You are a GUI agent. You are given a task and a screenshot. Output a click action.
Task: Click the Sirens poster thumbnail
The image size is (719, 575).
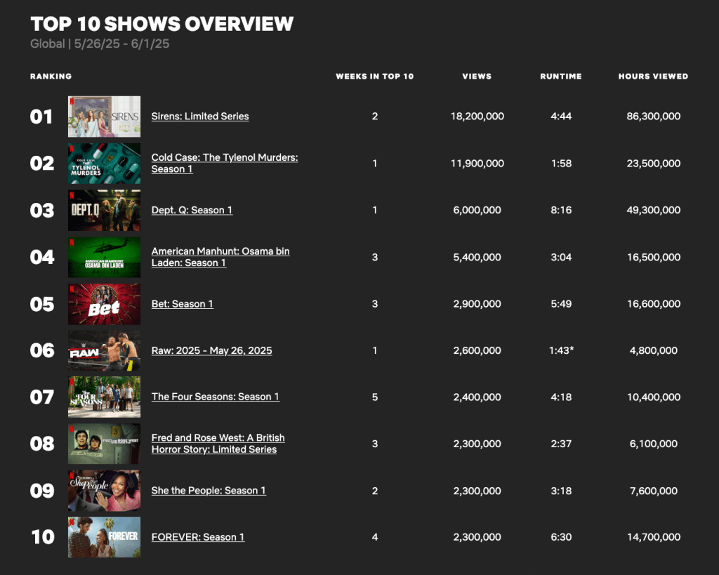coord(104,117)
